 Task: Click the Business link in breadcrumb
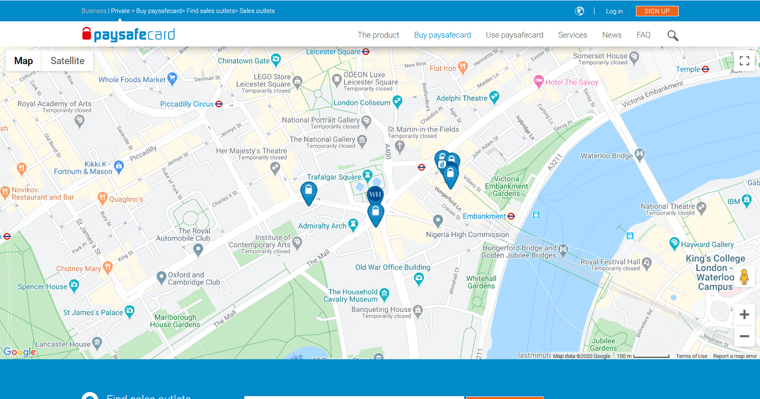pyautogui.click(x=94, y=11)
